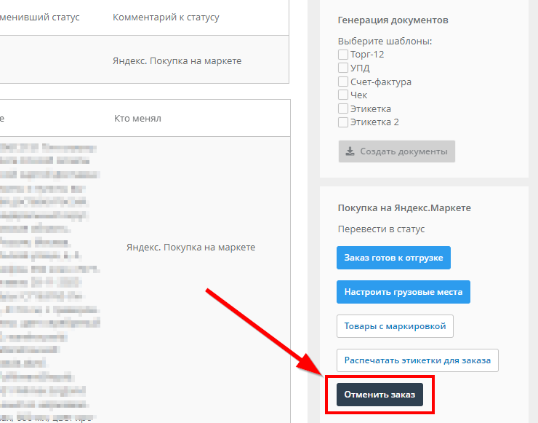Screen dimensions: 538x423
Task: Click Яндекс. Покупка на маркете under Комментарий к статусу
Action: 177,61
